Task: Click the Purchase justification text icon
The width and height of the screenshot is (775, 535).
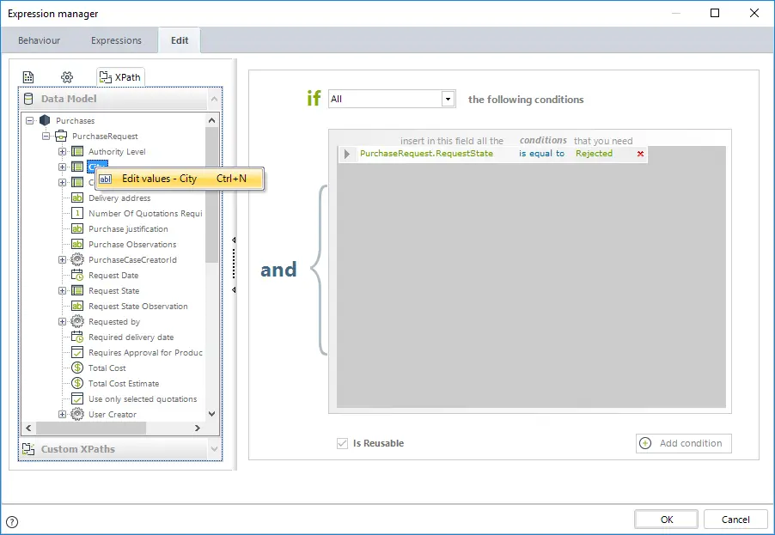Action: (77, 228)
